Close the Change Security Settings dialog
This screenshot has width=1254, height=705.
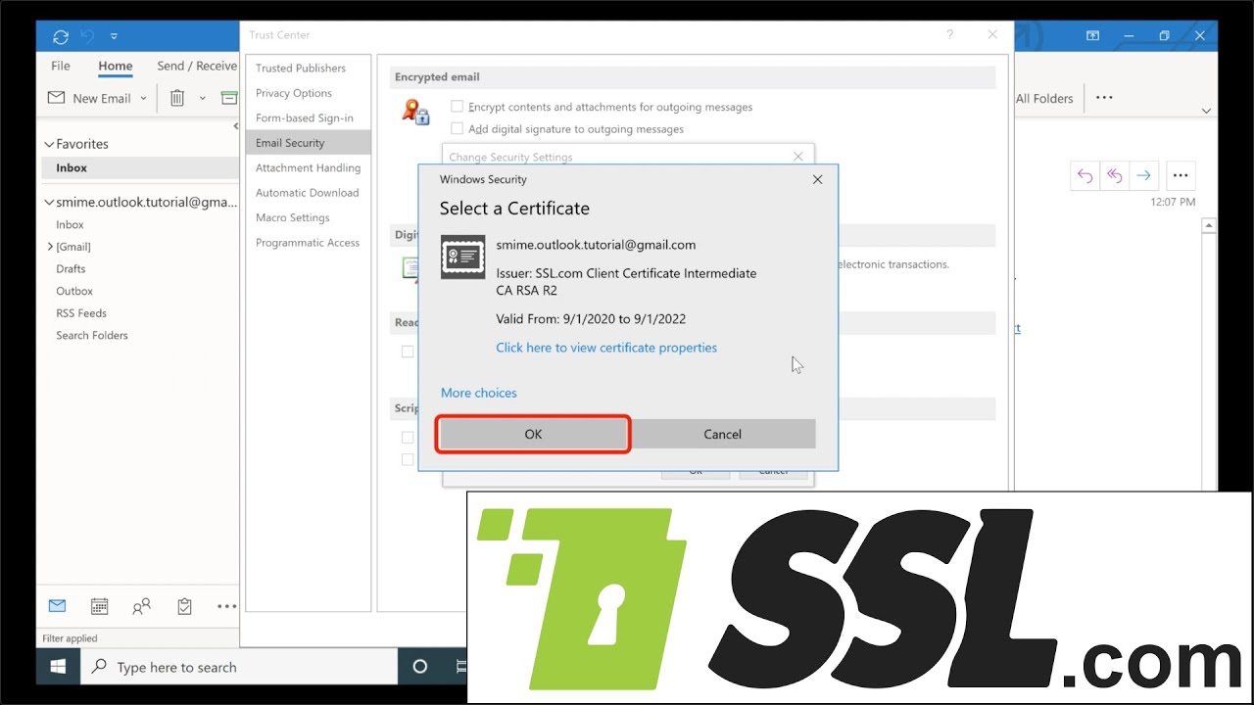click(797, 156)
